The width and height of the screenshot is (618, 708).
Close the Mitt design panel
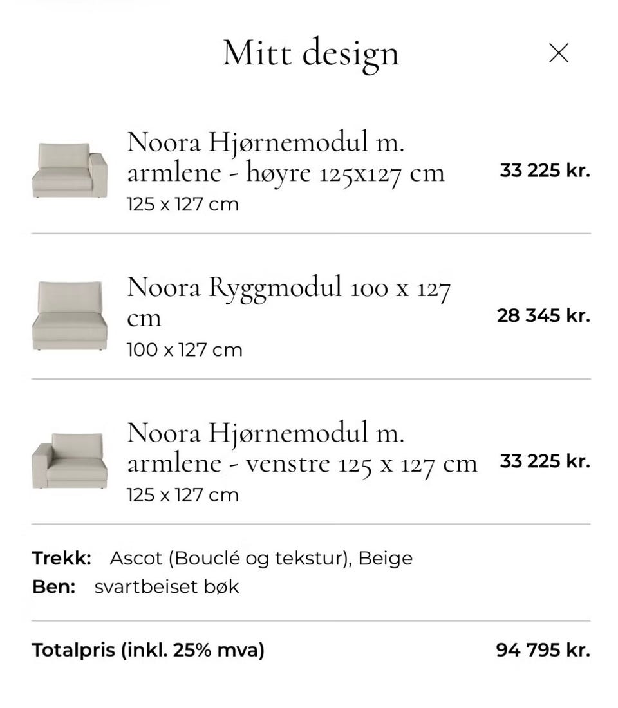[559, 53]
